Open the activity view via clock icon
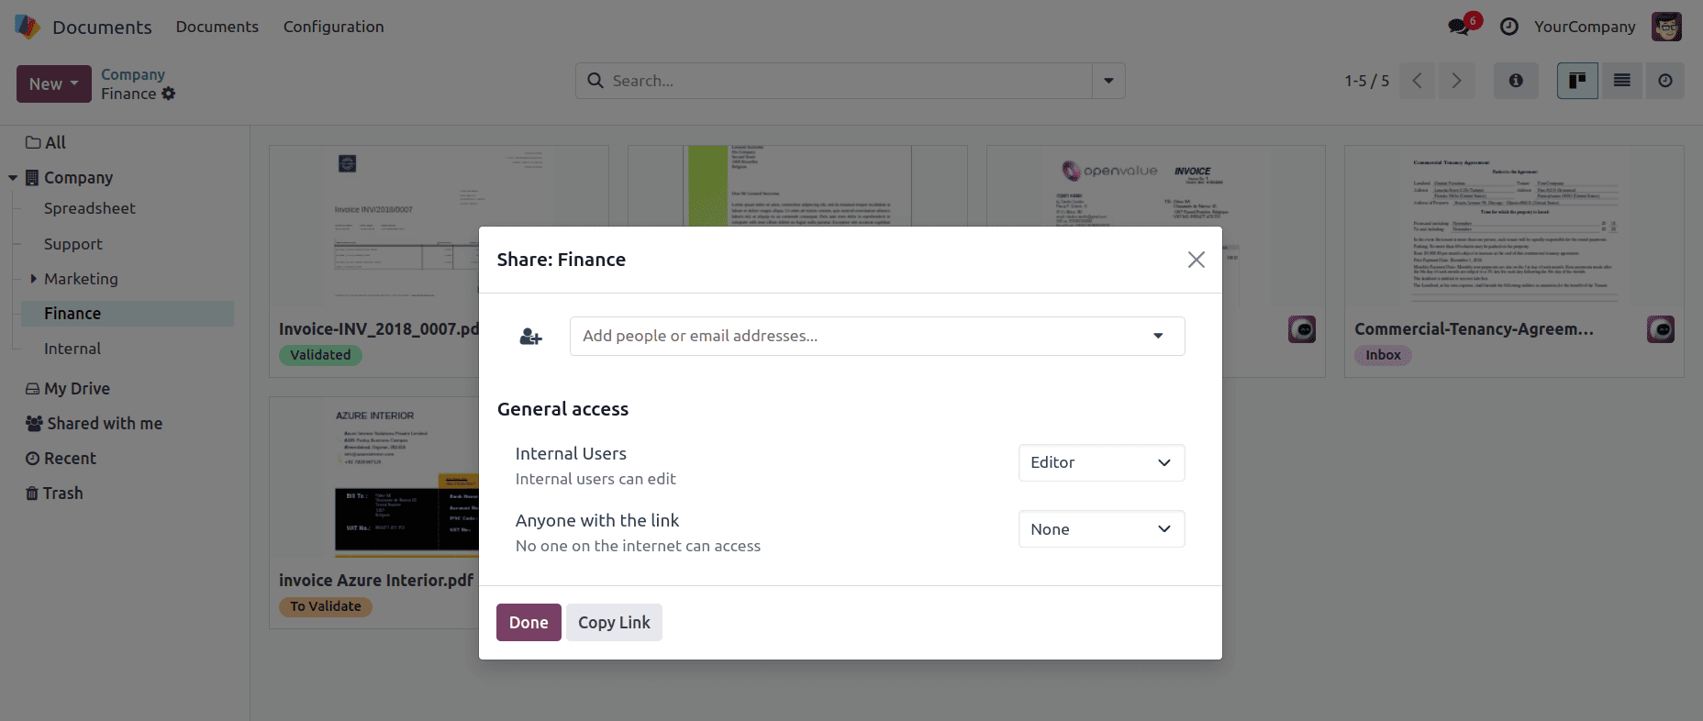Screen dimensions: 1703x721 (x=1664, y=81)
